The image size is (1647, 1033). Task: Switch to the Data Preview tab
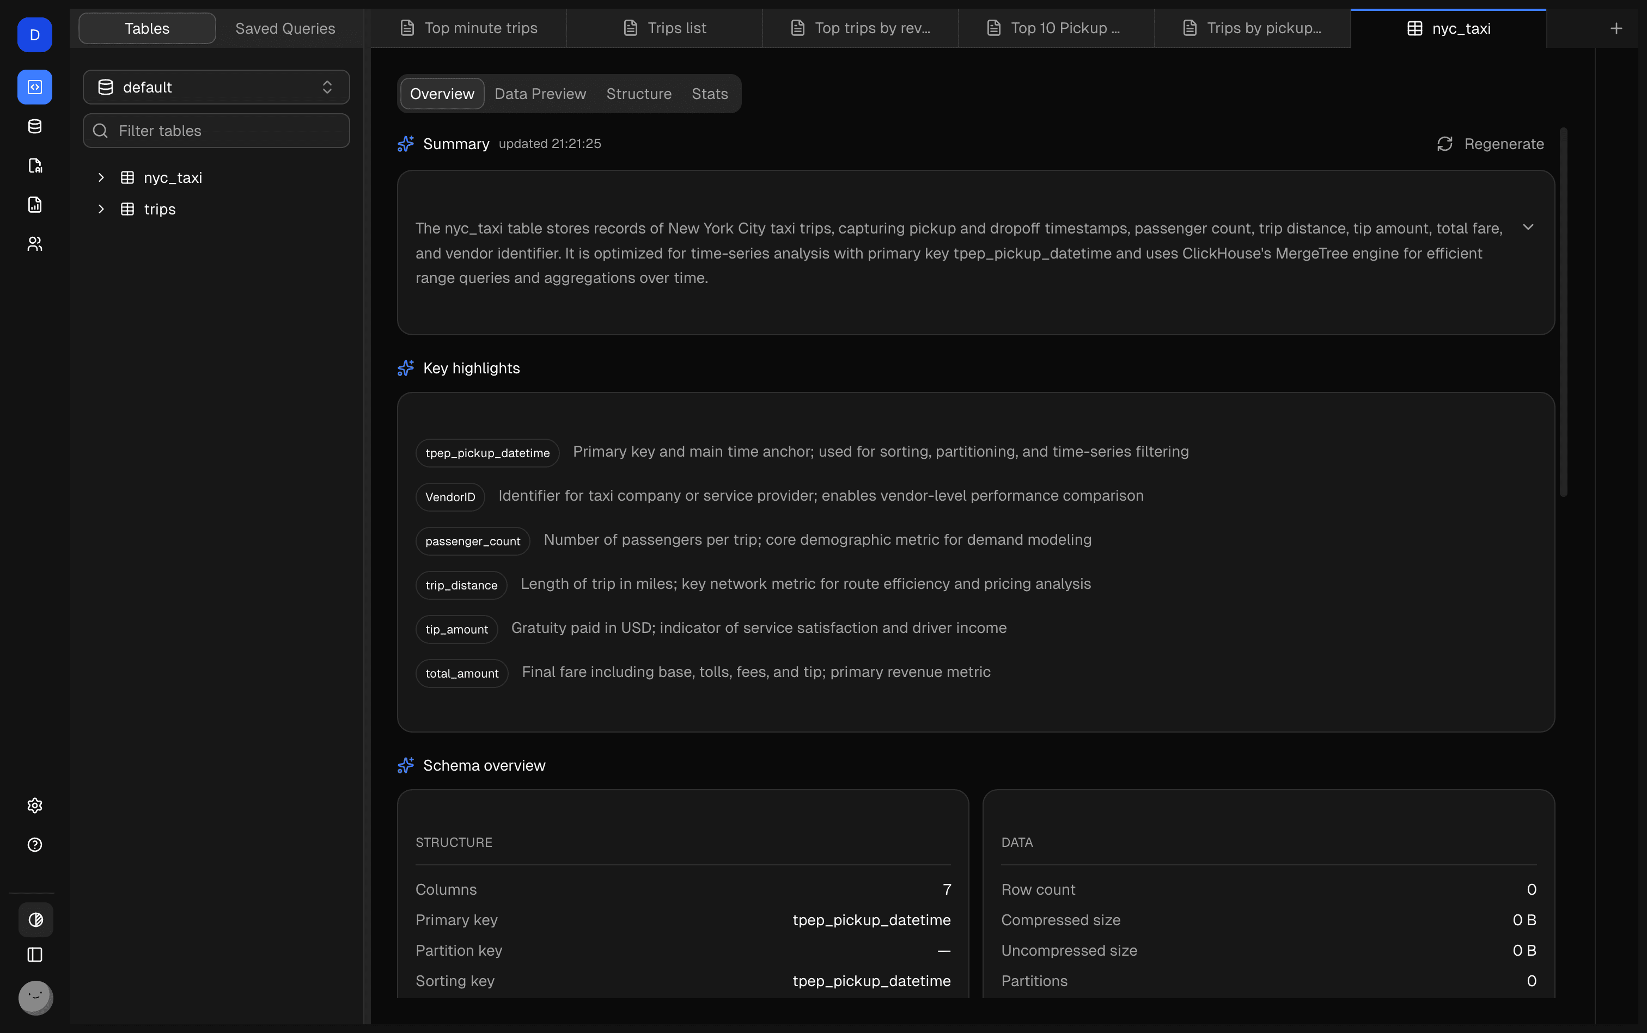point(539,94)
